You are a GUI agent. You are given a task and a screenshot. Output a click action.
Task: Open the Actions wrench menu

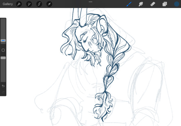point(19,4)
